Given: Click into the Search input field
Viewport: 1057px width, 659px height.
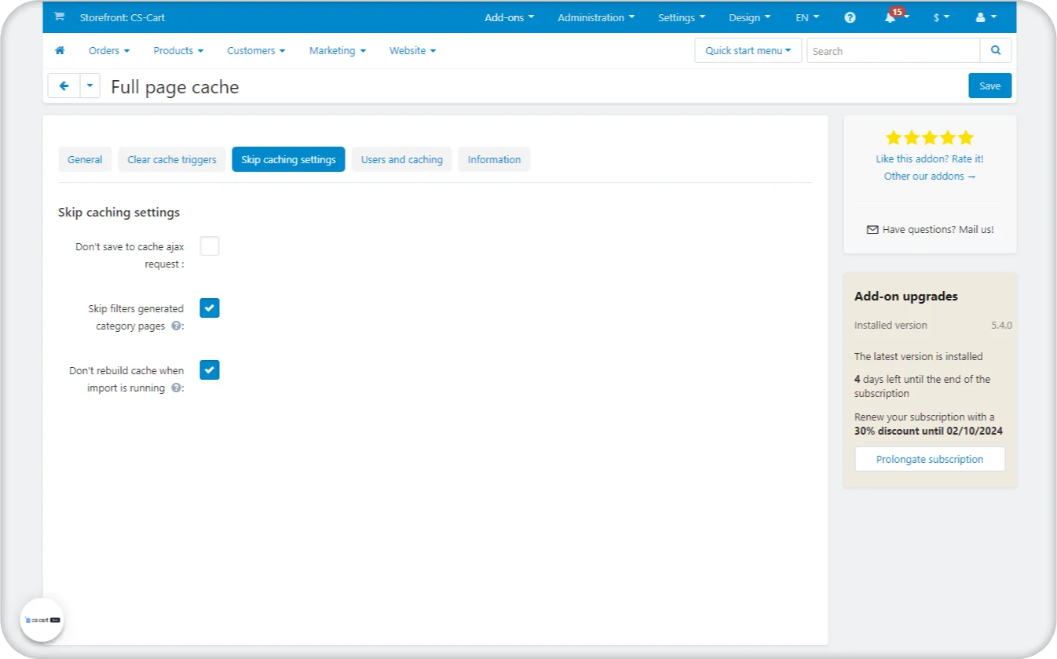Looking at the screenshot, I should tap(893, 50).
